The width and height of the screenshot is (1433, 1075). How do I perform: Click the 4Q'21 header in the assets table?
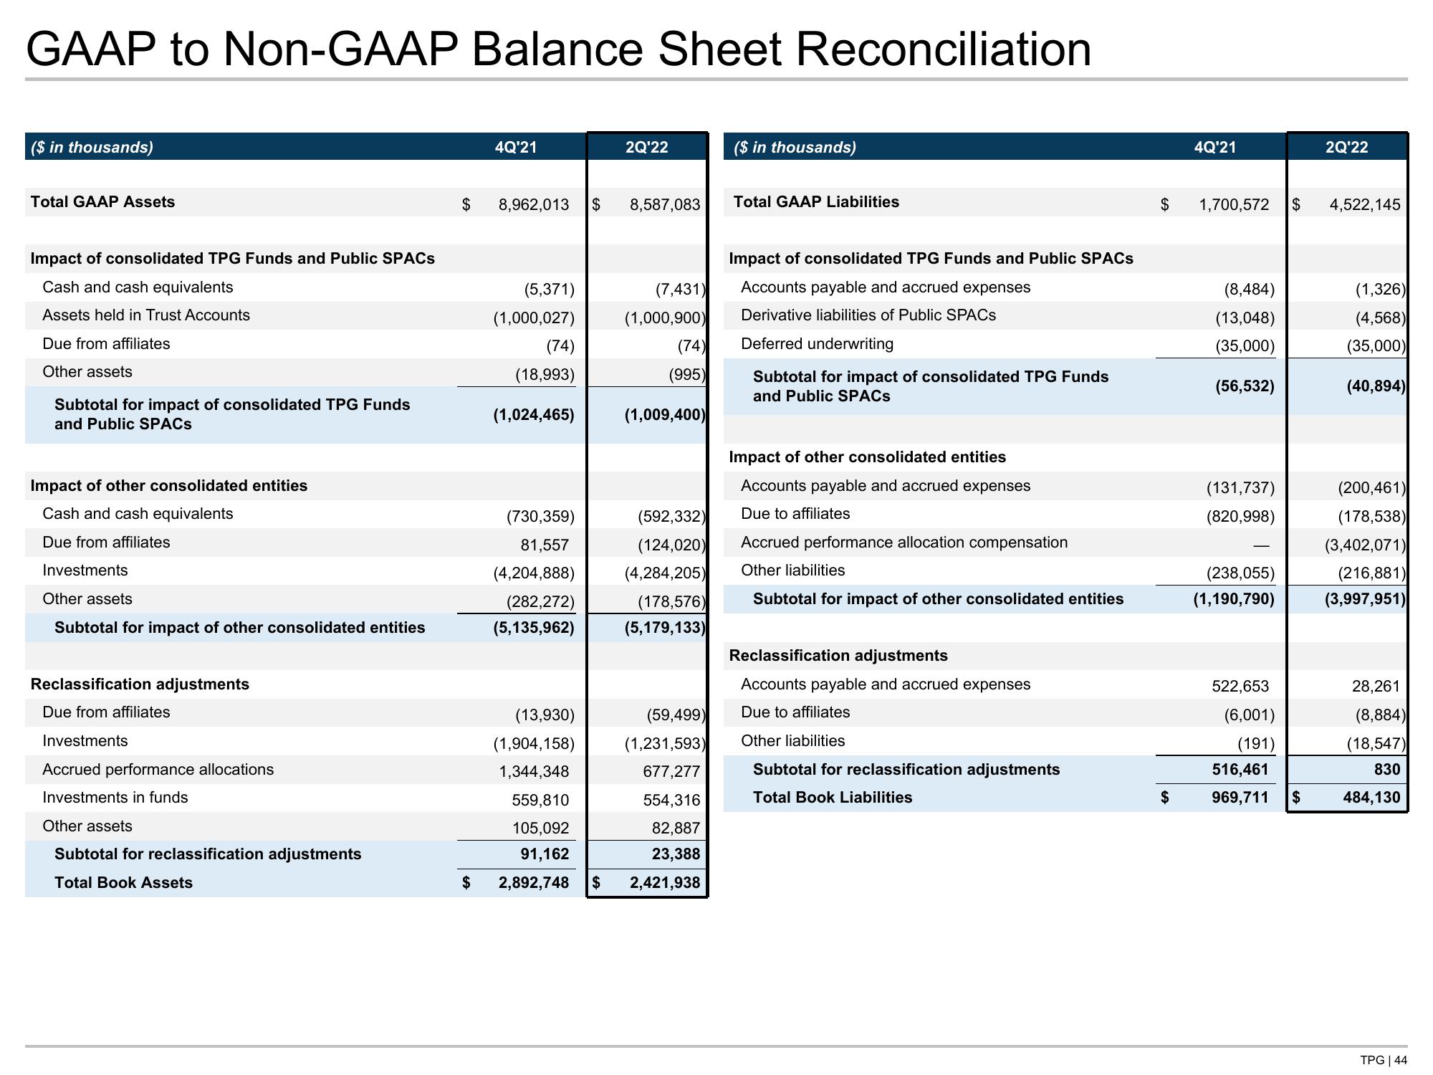516,148
